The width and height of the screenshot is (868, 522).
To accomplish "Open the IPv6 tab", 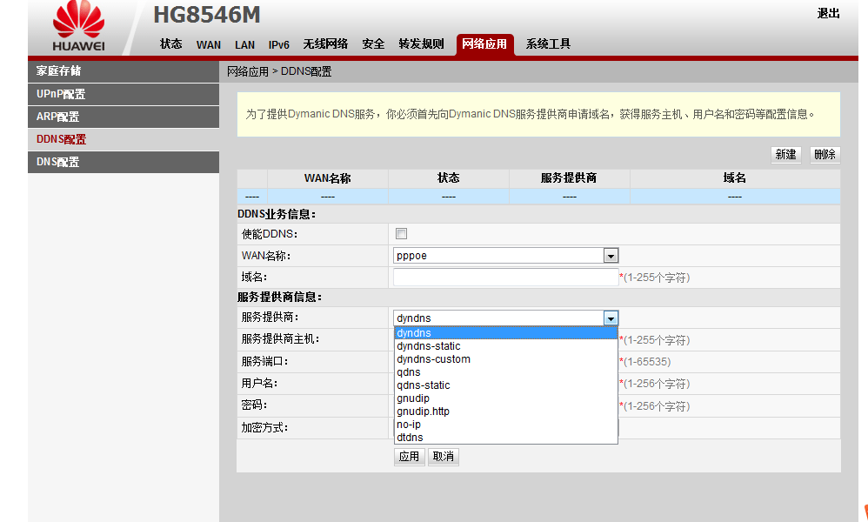I will click(x=279, y=45).
